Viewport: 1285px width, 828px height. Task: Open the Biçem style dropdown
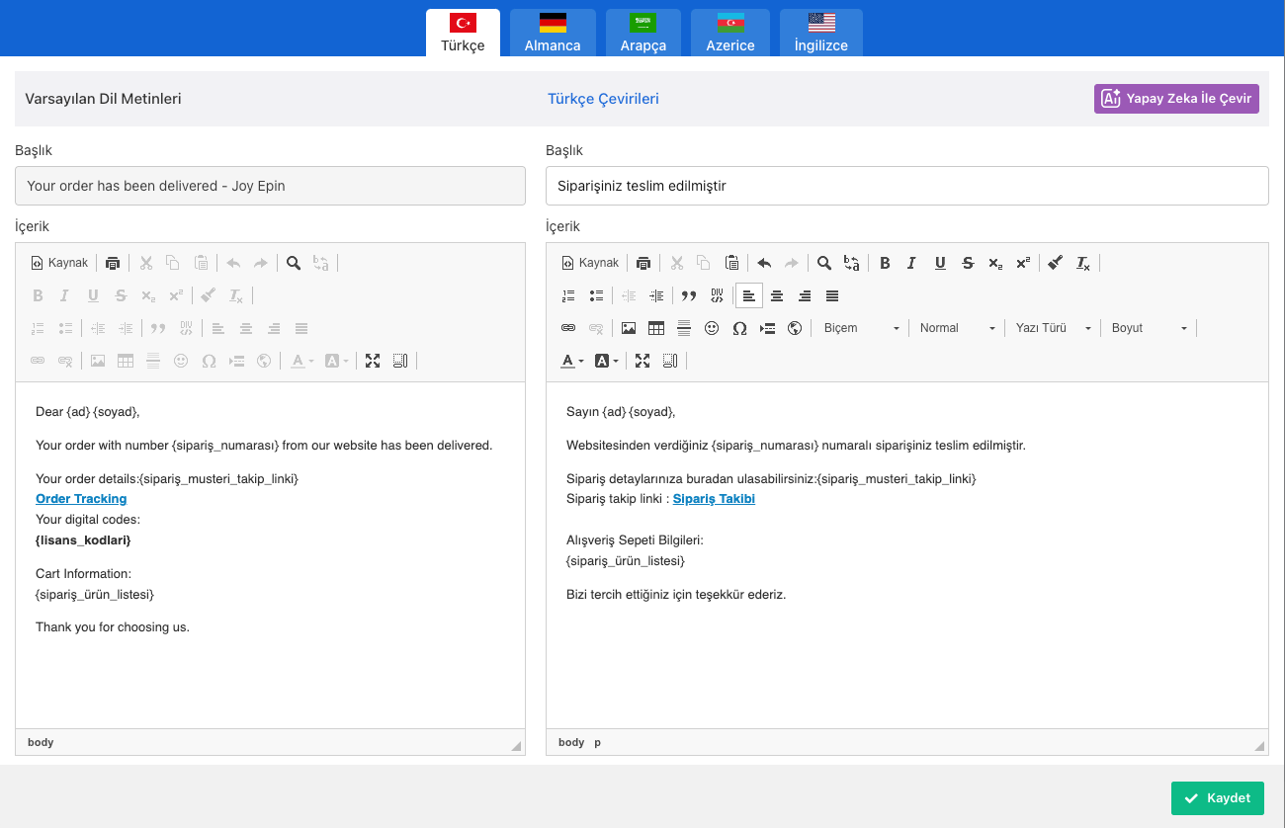861,328
